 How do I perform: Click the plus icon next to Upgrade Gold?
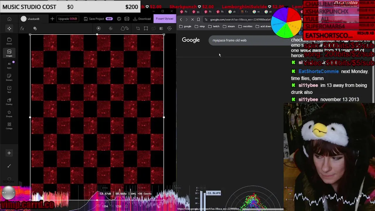coord(52,19)
